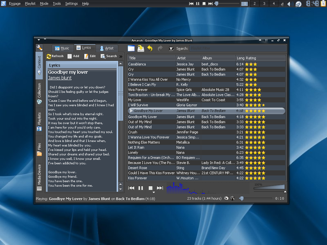Image resolution: width=327 pixels, height=245 pixels.
Task: Switch to virtual desktop 2
Action: tap(255, 4)
